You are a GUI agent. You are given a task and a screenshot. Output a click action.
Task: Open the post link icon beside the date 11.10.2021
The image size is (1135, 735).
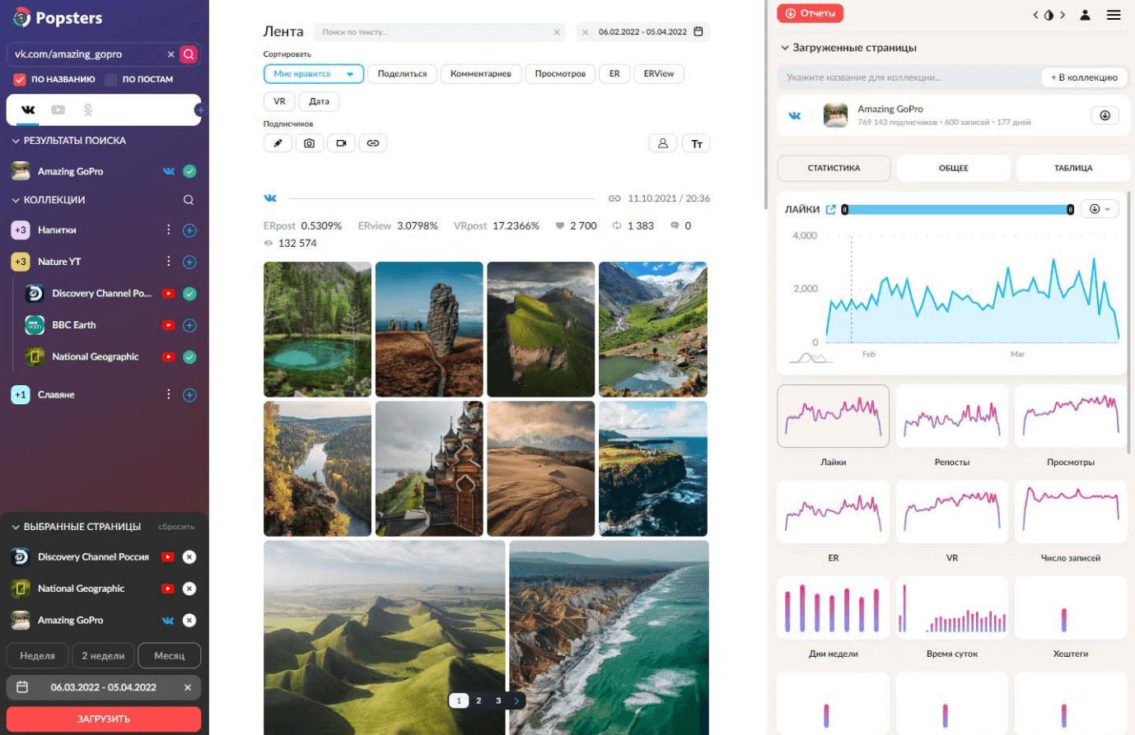pyautogui.click(x=614, y=198)
